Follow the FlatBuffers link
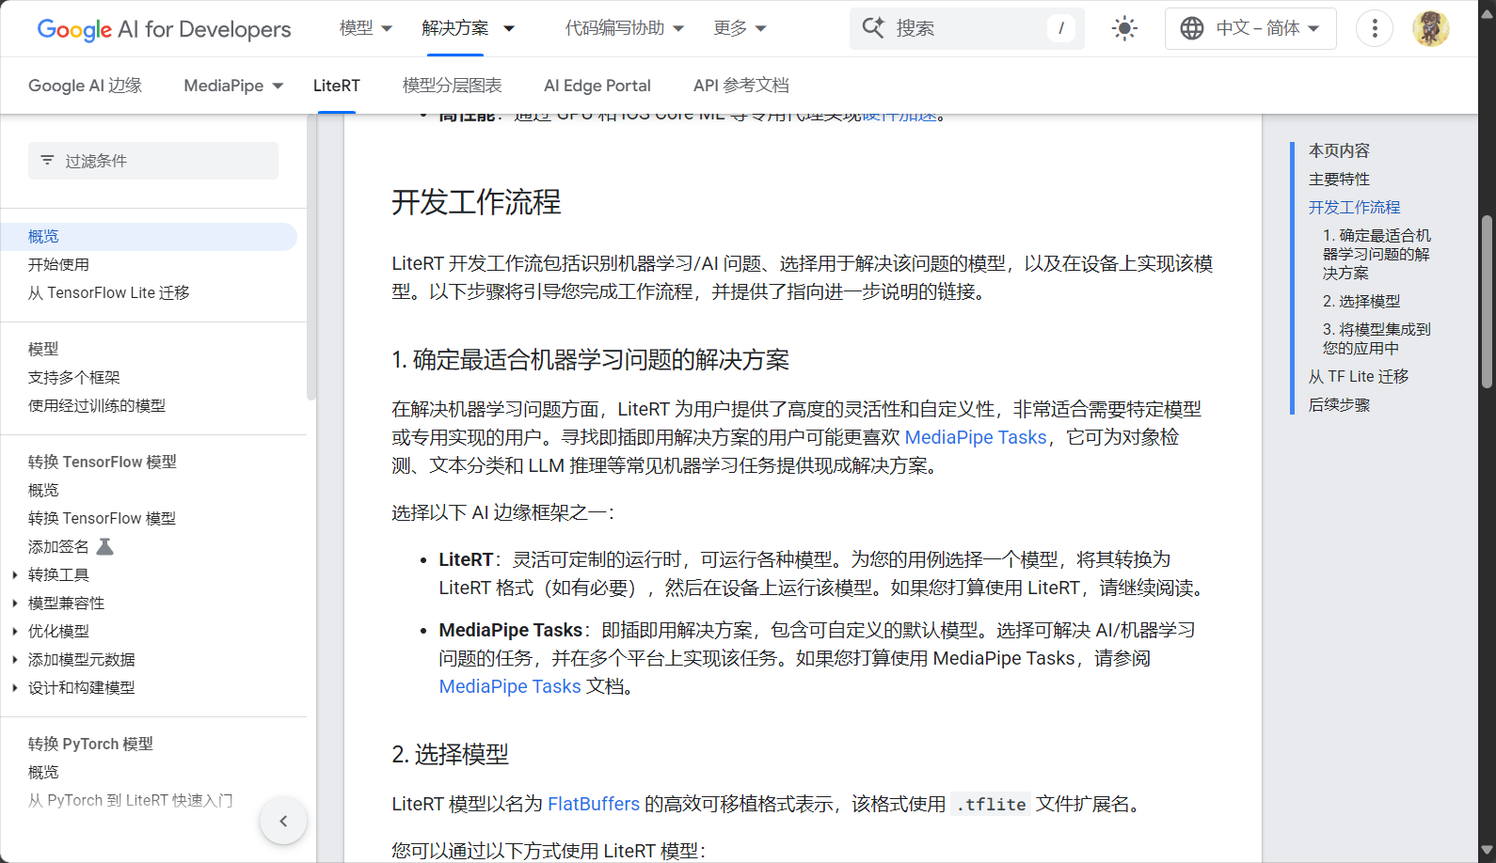 point(594,804)
